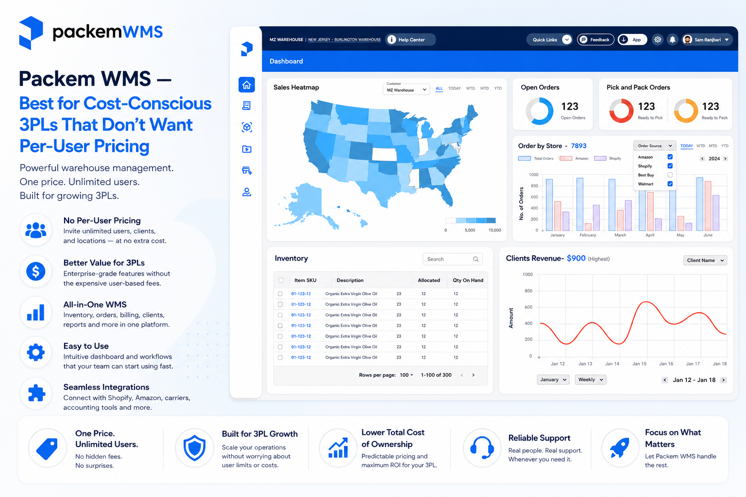Go to the year before 2024
746x497 pixels.
point(702,159)
